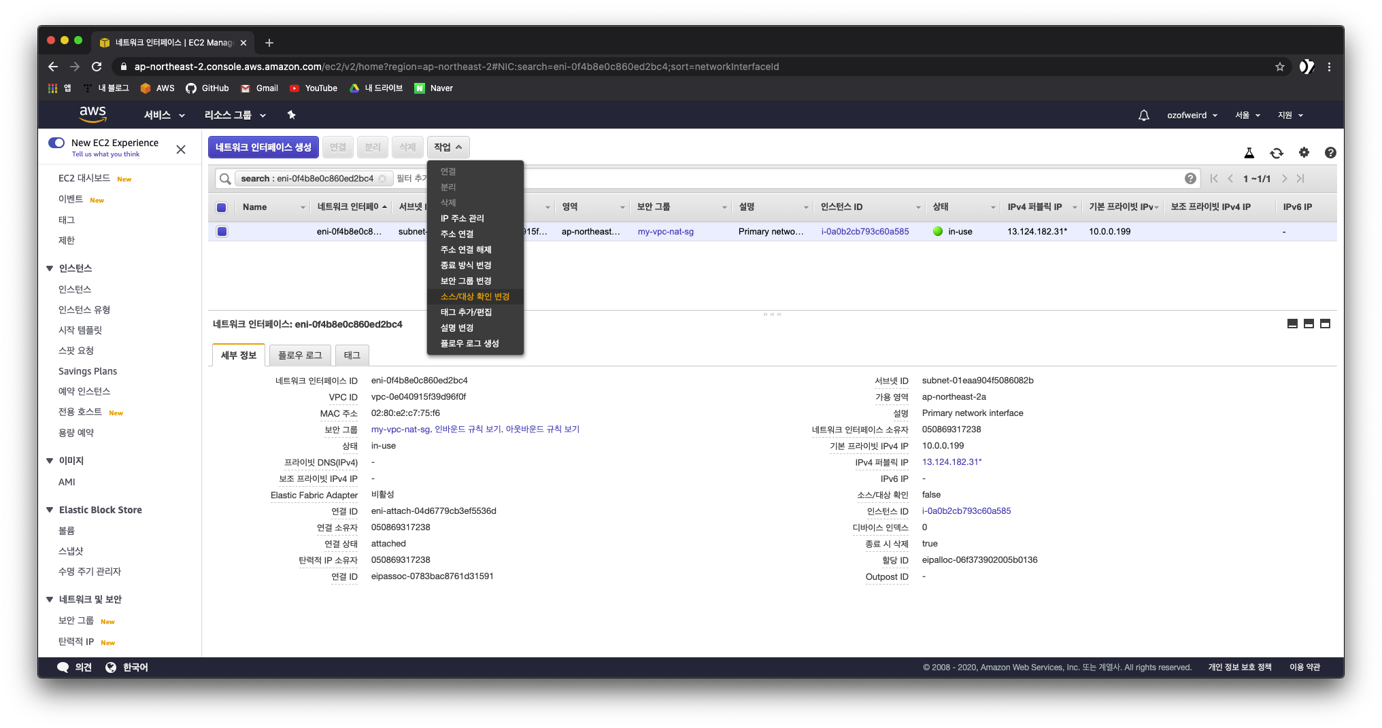Go to previous results page
The image size is (1382, 728).
[x=1230, y=179]
